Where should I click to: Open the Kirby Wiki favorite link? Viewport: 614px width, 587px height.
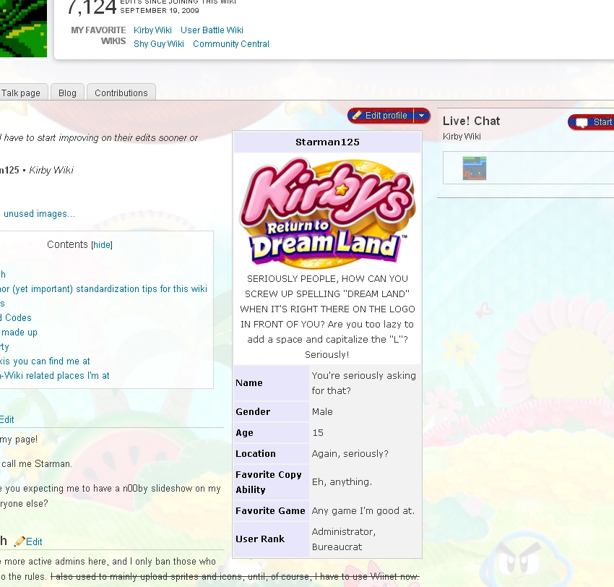coord(152,30)
